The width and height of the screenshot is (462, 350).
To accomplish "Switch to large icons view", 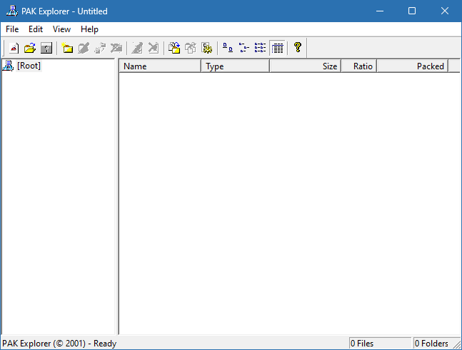I will (228, 48).
